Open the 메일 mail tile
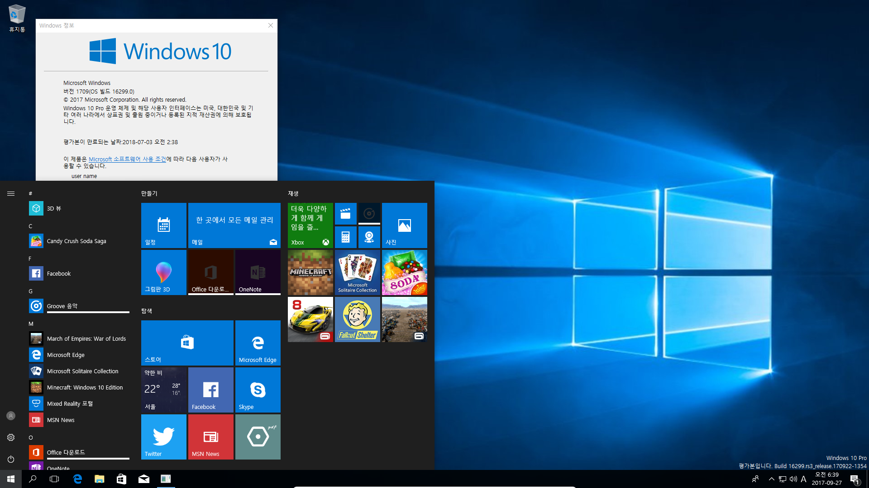This screenshot has width=869, height=488. tap(234, 225)
